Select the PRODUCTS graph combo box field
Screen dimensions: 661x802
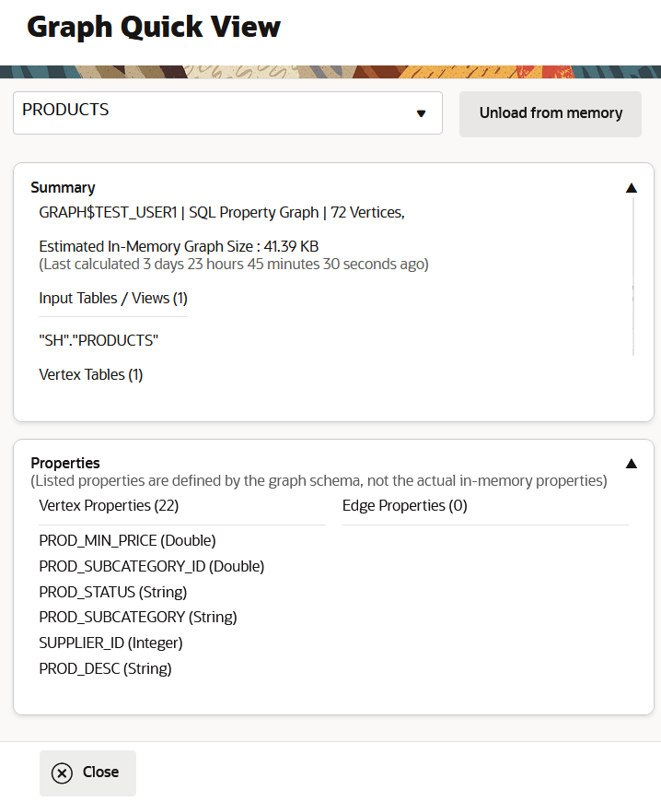click(212, 112)
